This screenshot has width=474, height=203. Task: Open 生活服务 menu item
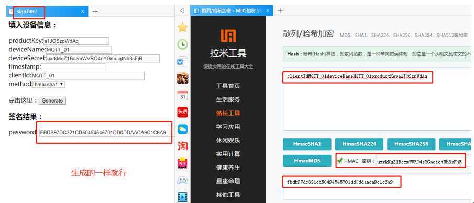[228, 100]
